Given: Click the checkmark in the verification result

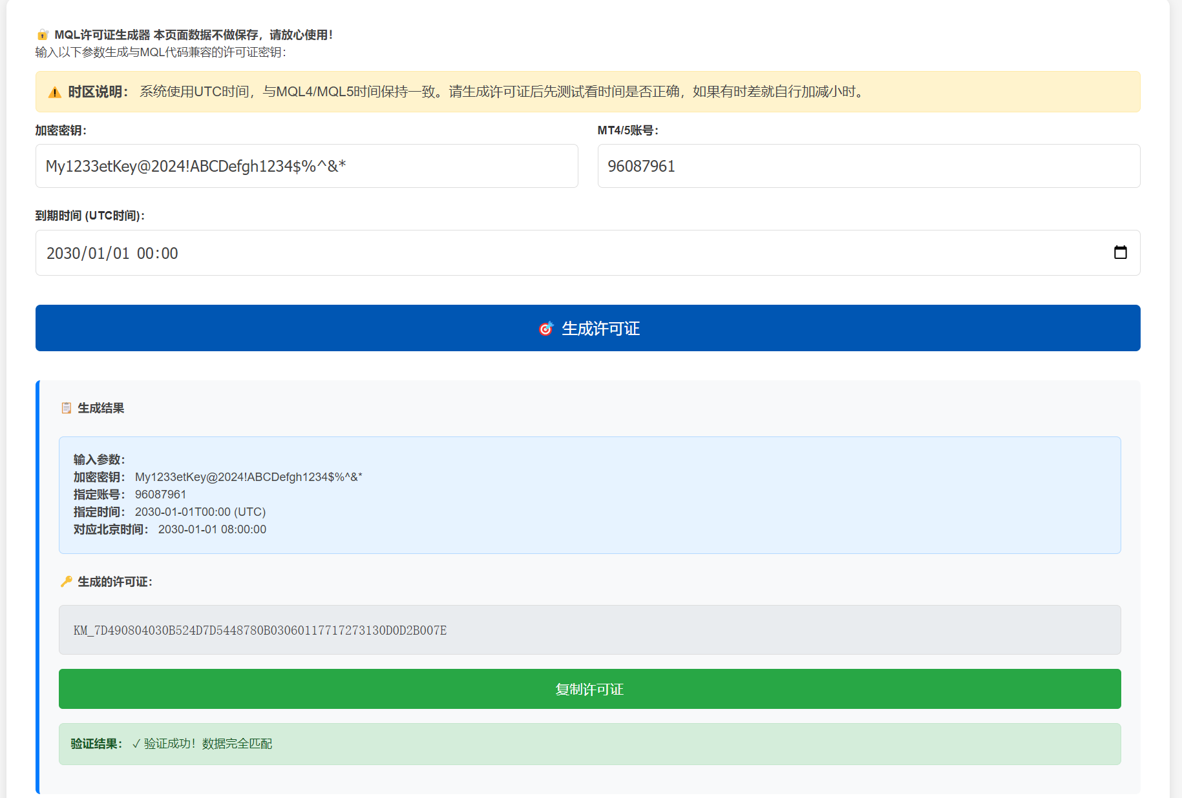Looking at the screenshot, I should pyautogui.click(x=136, y=744).
